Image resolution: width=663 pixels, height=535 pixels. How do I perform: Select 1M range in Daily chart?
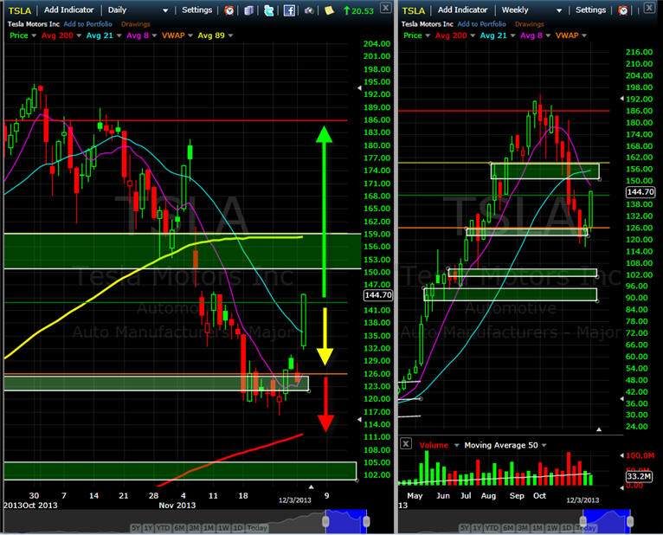tap(209, 528)
